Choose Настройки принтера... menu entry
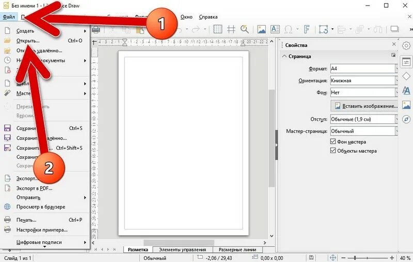This screenshot has height=262, width=413. [45, 230]
